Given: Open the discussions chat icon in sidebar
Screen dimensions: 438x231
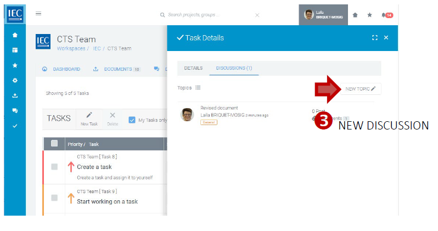Looking at the screenshot, I should [15, 110].
